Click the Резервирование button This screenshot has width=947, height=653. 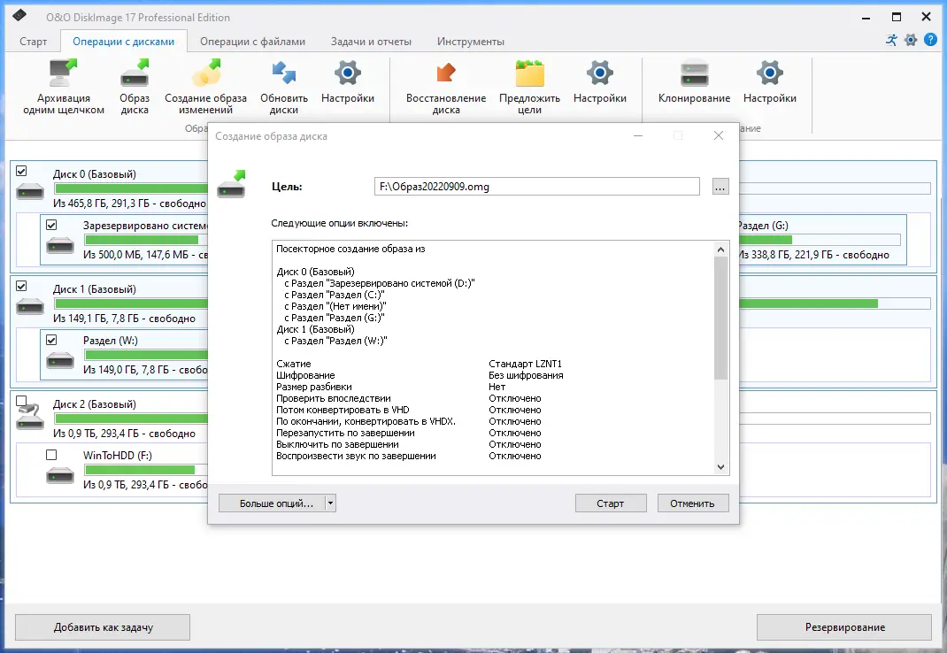(x=844, y=627)
